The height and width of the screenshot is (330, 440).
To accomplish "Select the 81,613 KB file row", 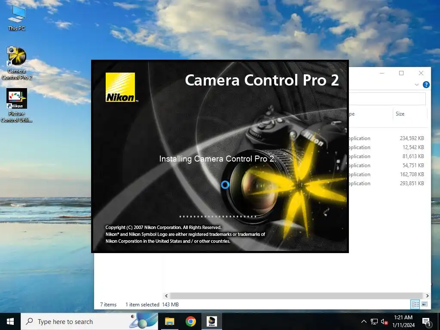I will click(x=388, y=156).
